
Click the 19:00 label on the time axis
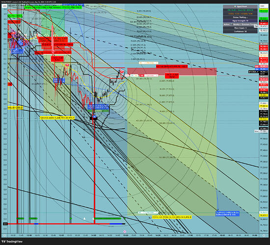click(254, 235)
